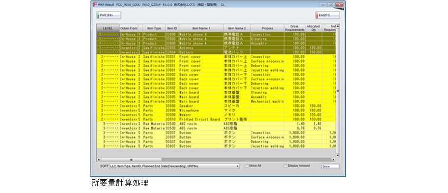Click horizontal scrollbar right arrow
Image resolution: width=448 pixels, height=193 pixels.
tap(333, 160)
